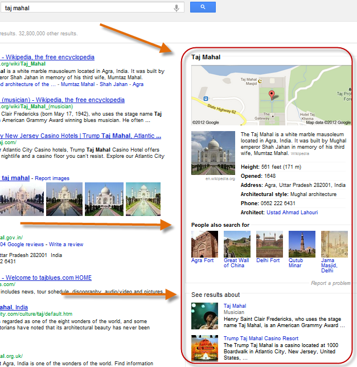Viewport: 357px width, 367px height.
Task: Click Report images link
Action: [x=52, y=178]
